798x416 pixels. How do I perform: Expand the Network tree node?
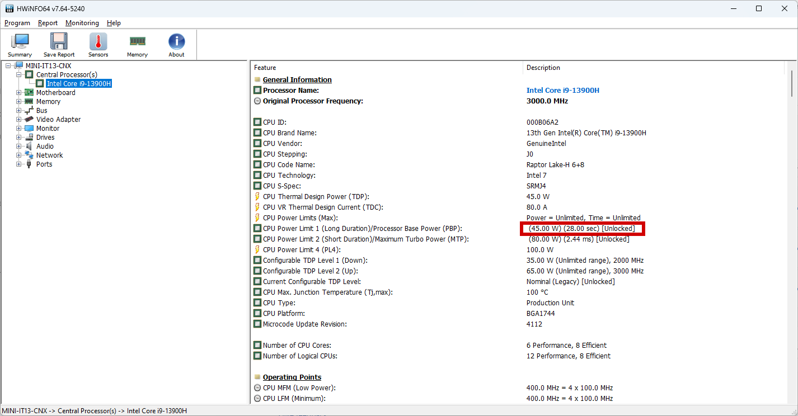(19, 155)
